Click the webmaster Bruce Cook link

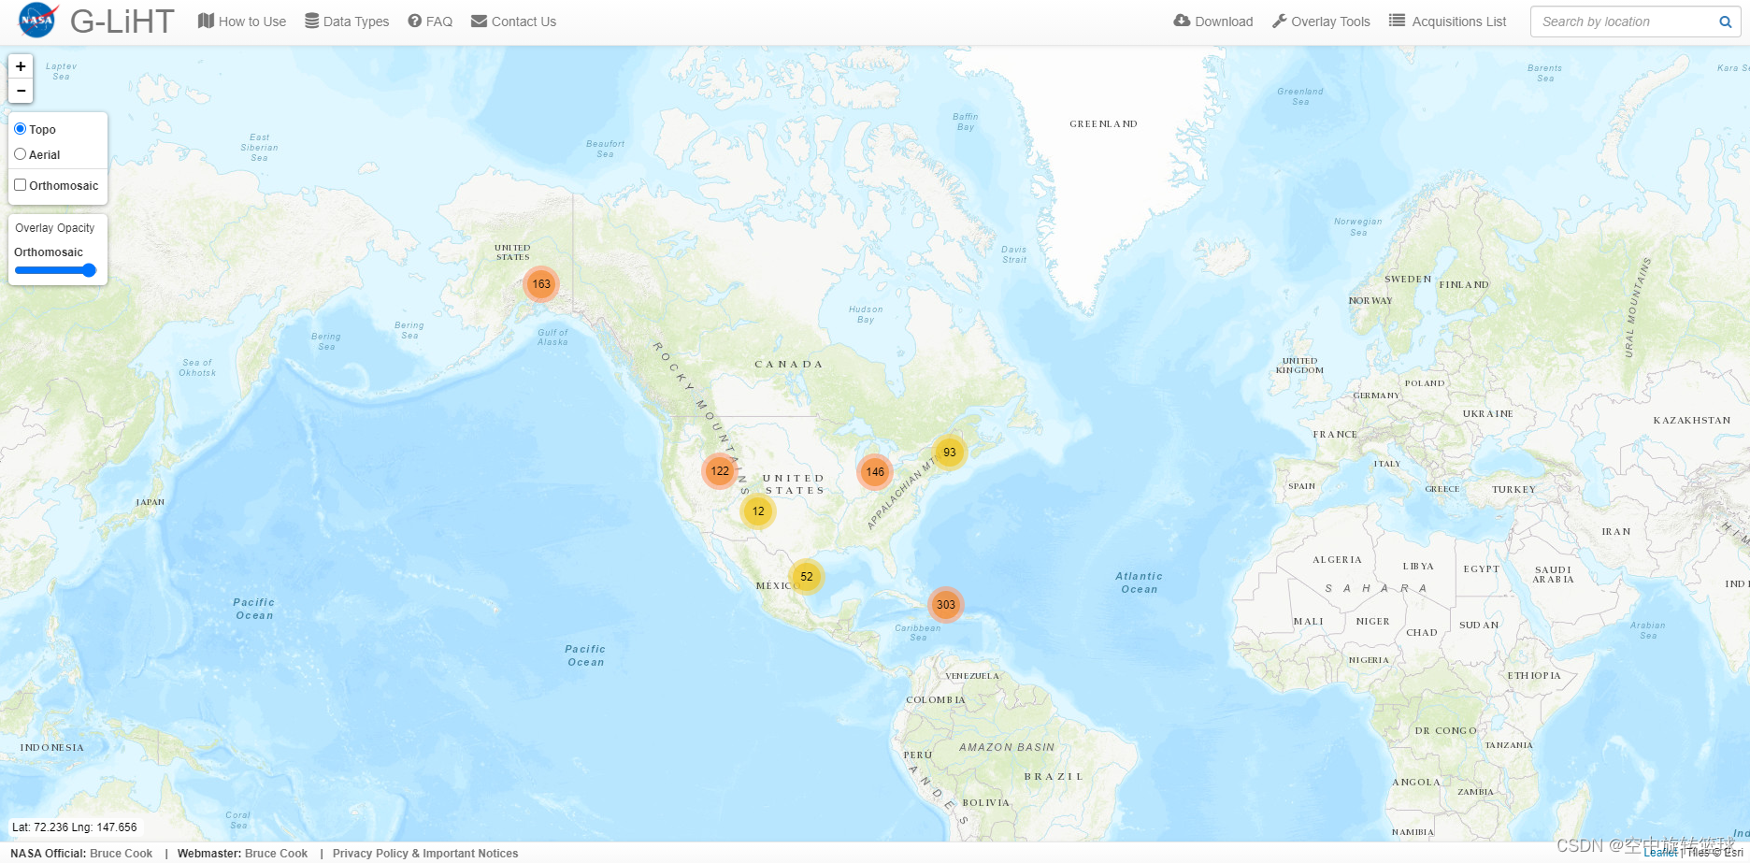point(276,853)
